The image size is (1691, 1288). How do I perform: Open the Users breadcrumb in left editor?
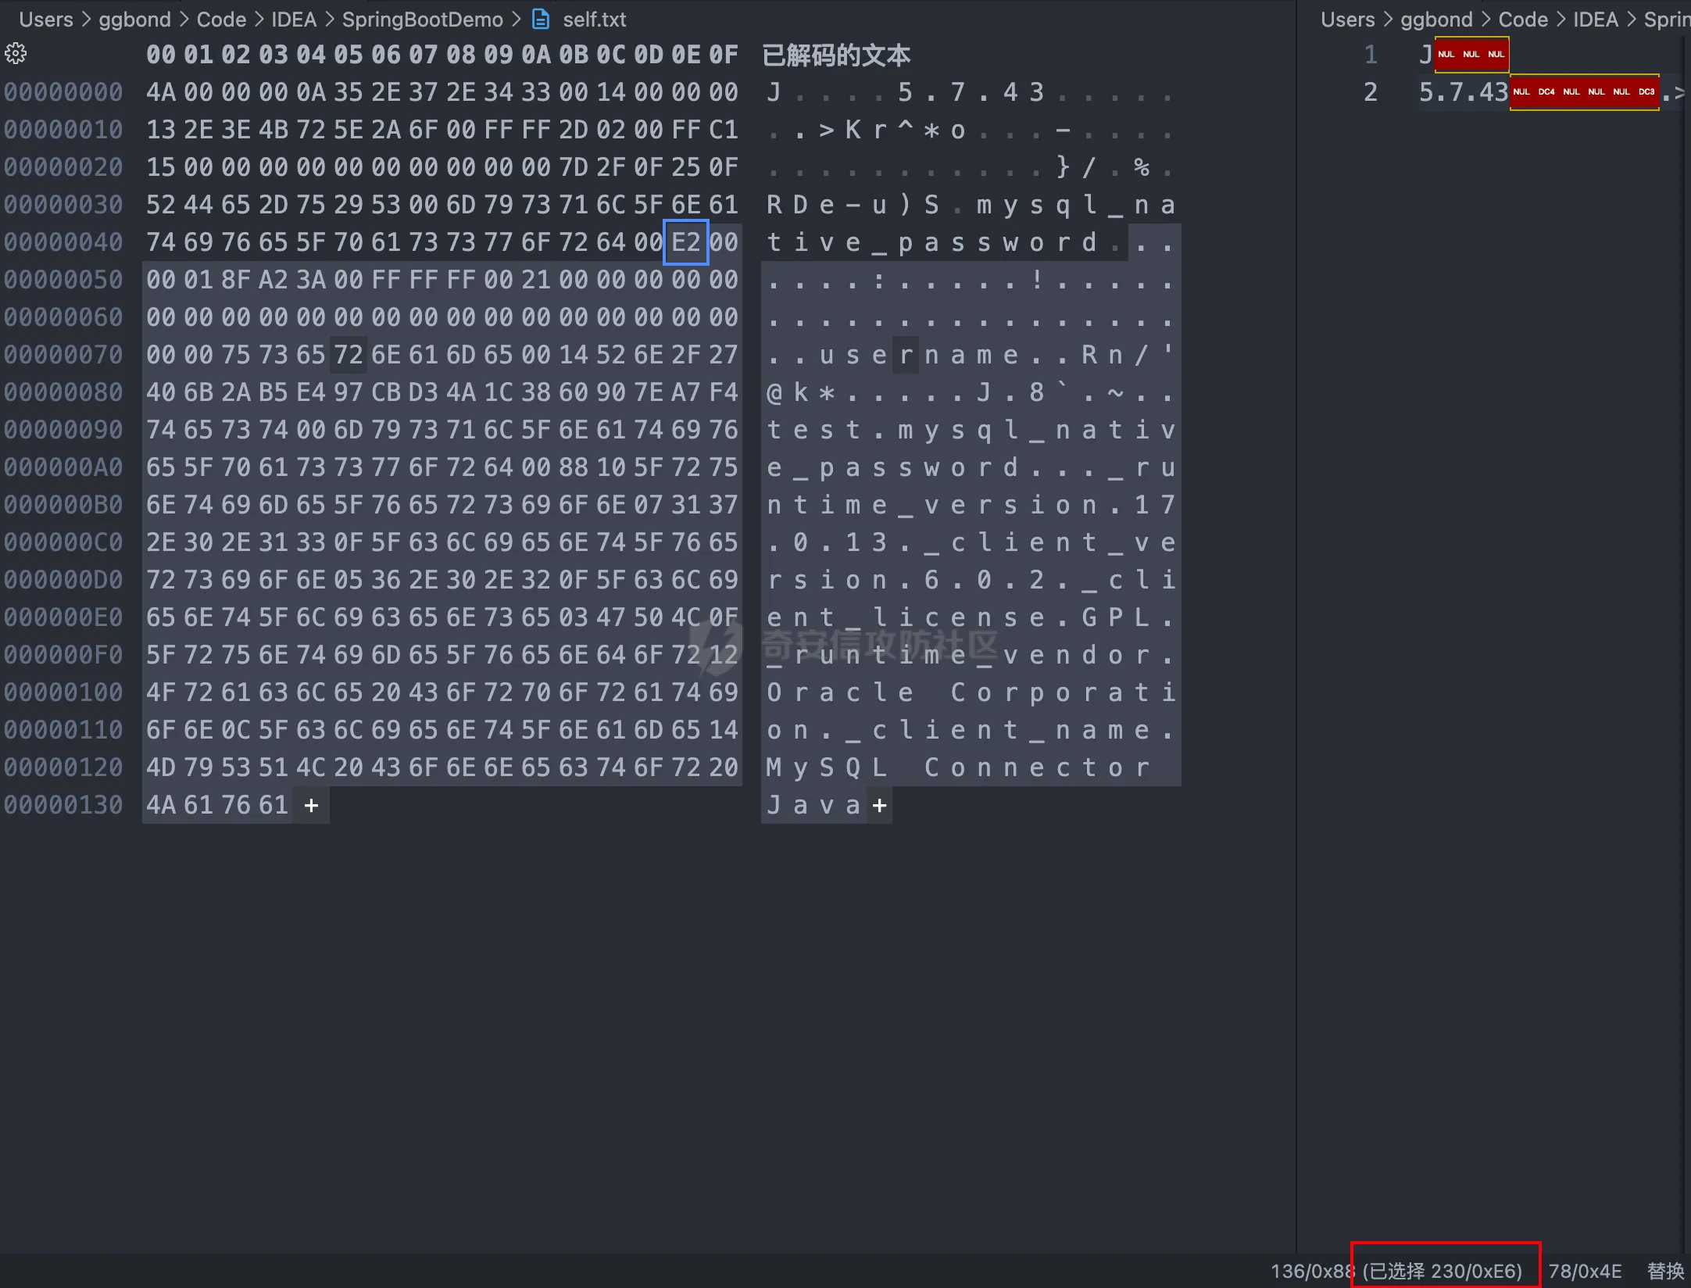pos(46,19)
